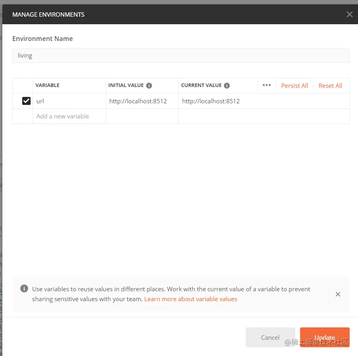Image resolution: width=358 pixels, height=356 pixels.
Task: Click the Initial Value info icon
Action: click(149, 85)
